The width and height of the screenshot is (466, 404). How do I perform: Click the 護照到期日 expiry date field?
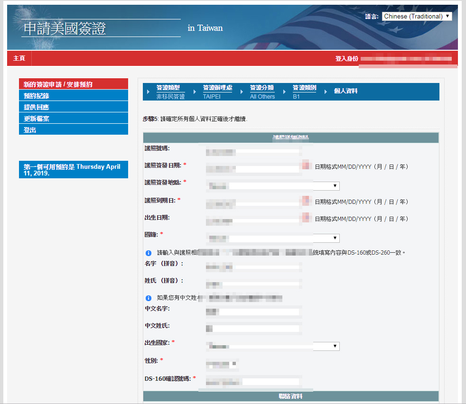[253, 204]
